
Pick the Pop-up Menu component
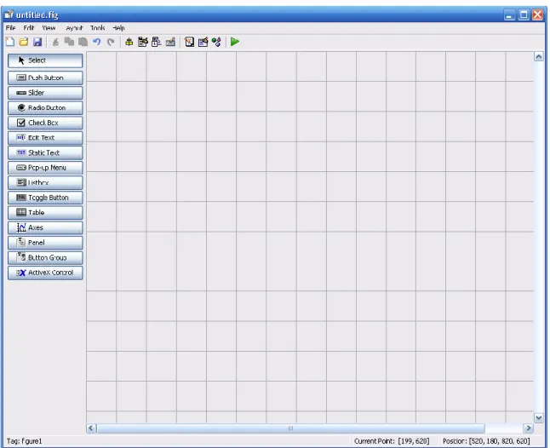point(45,168)
